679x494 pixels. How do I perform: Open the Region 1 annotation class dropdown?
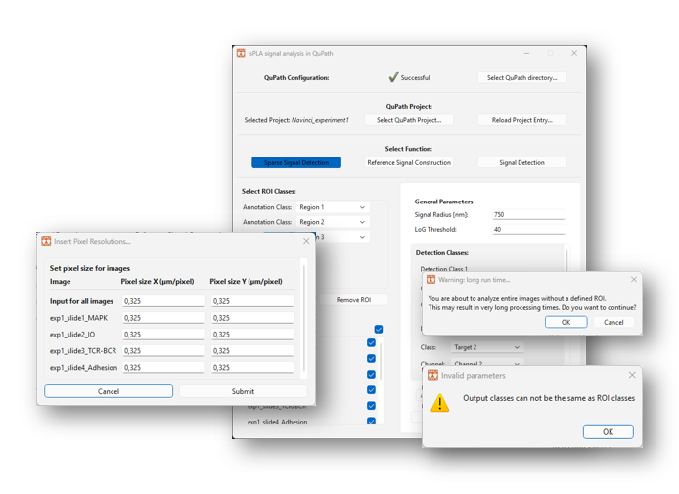tap(333, 207)
